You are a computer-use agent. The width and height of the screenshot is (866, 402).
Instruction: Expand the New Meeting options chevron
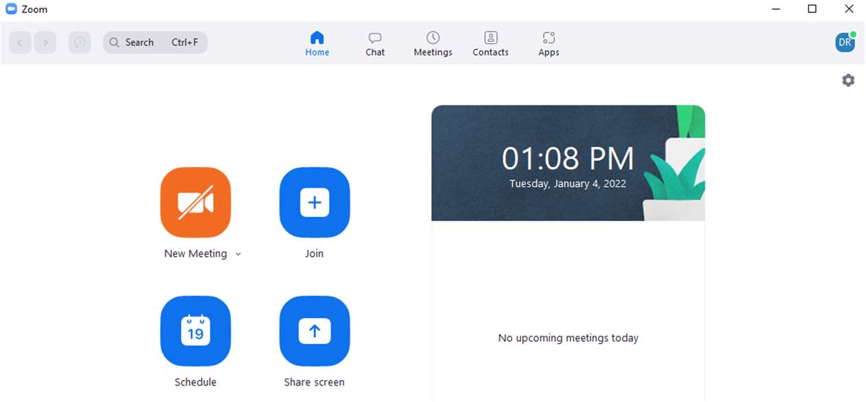coord(238,254)
